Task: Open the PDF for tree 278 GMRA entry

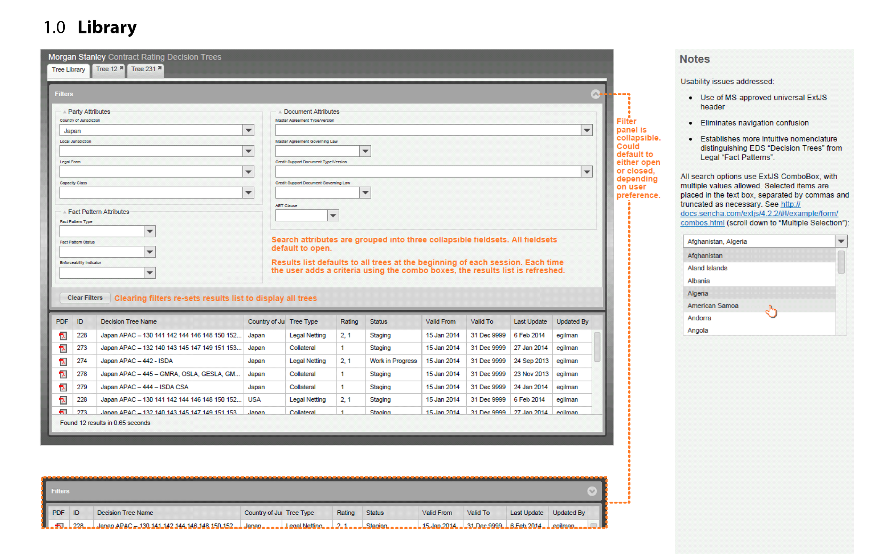Action: (63, 374)
